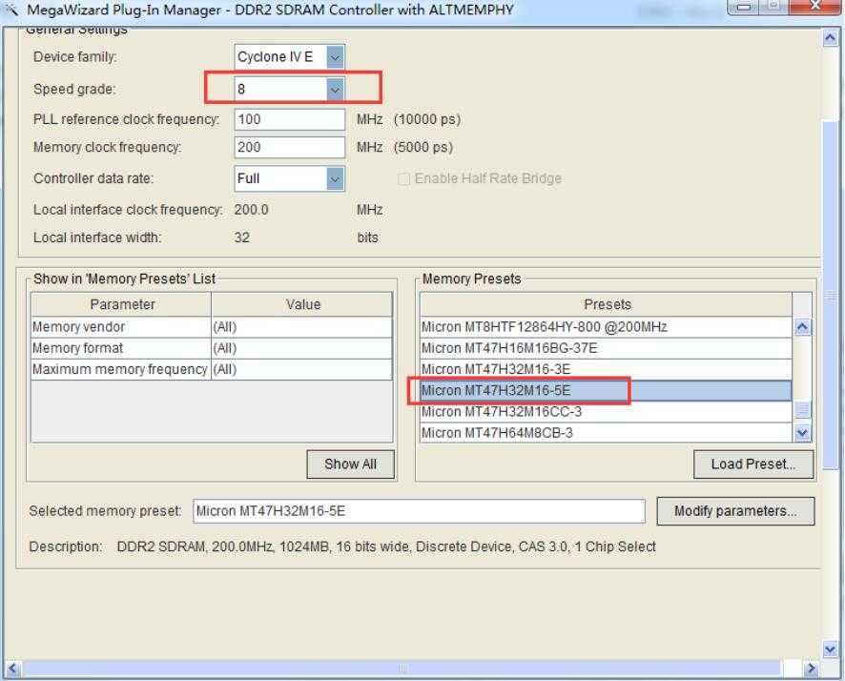
Task: Open the Controller data rate dropdown
Action: [x=335, y=179]
